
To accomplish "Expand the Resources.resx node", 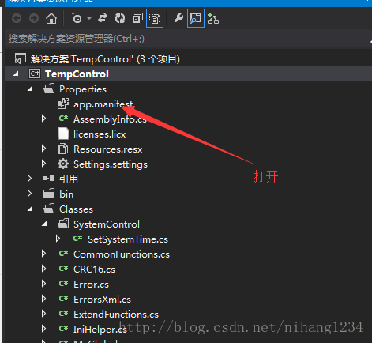I will coord(43,149).
